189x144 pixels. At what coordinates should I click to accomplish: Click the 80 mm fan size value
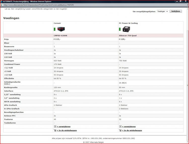122,87
